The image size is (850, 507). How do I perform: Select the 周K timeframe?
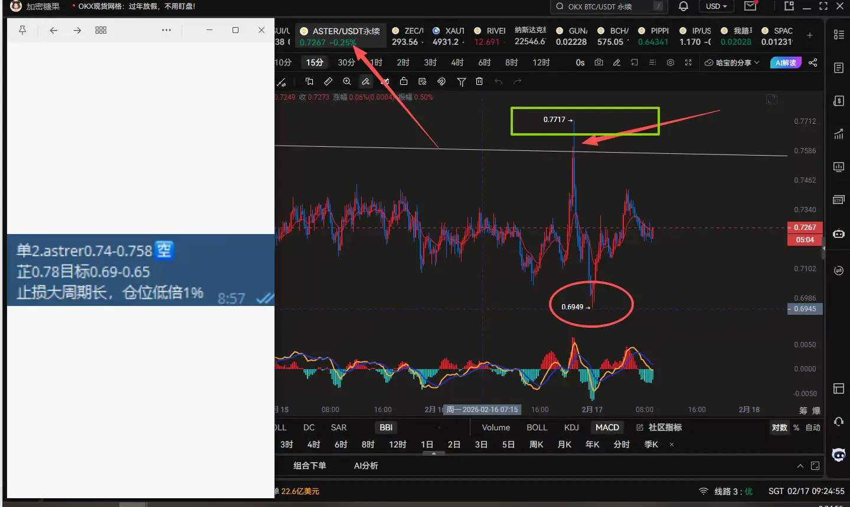coord(537,445)
